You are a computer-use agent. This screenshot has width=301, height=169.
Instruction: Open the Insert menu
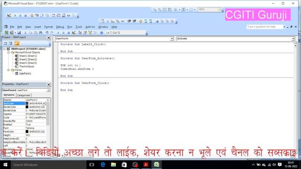[38, 27]
